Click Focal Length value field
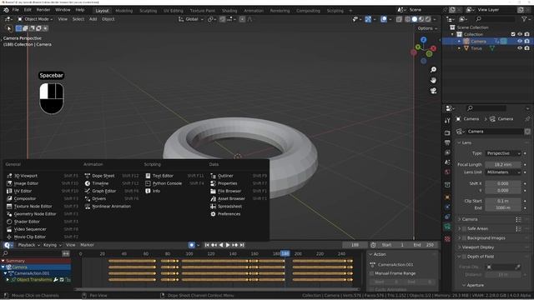The width and height of the screenshot is (534, 300). [503, 165]
